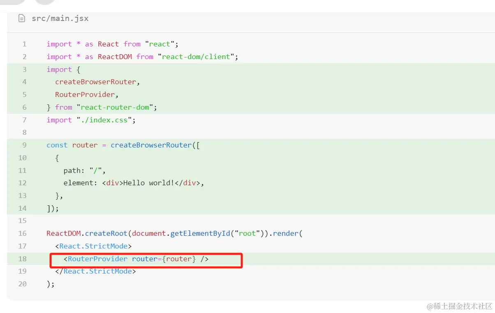Click line number 20 in the gutter
Screen dimensions: 495x313
pos(22,284)
